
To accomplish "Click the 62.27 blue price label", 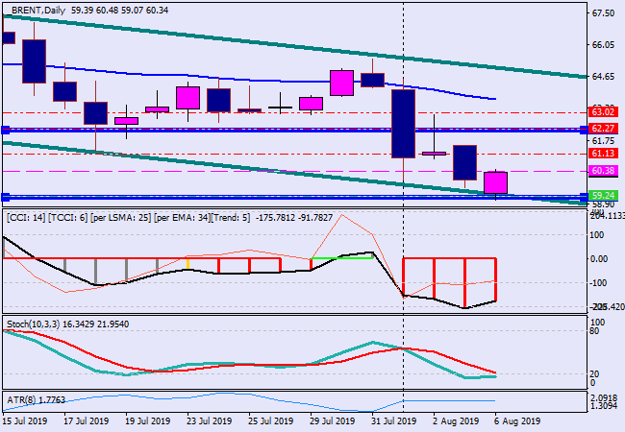I will pos(603,128).
